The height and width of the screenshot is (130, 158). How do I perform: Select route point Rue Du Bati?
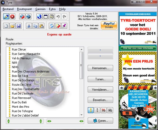coord(19,102)
